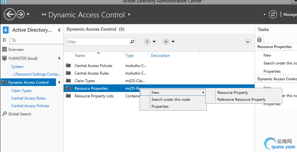This screenshot has width=297, height=152.
Task: Open the Password Settings Container link
Action: coord(36,74)
